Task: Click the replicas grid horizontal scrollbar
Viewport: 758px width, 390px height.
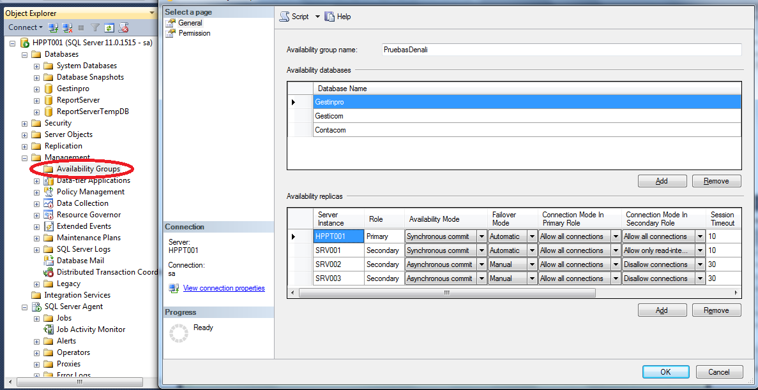Action: [x=447, y=292]
